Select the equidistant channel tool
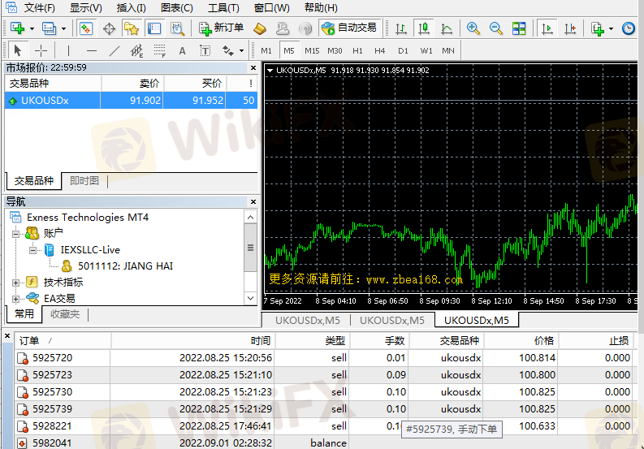644x449 pixels. 136,50
